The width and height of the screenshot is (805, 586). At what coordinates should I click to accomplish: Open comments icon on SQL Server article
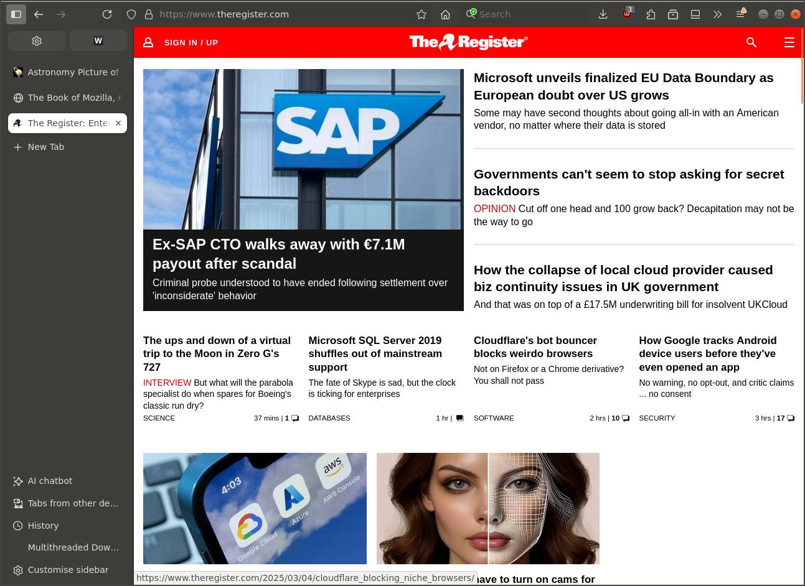(460, 418)
